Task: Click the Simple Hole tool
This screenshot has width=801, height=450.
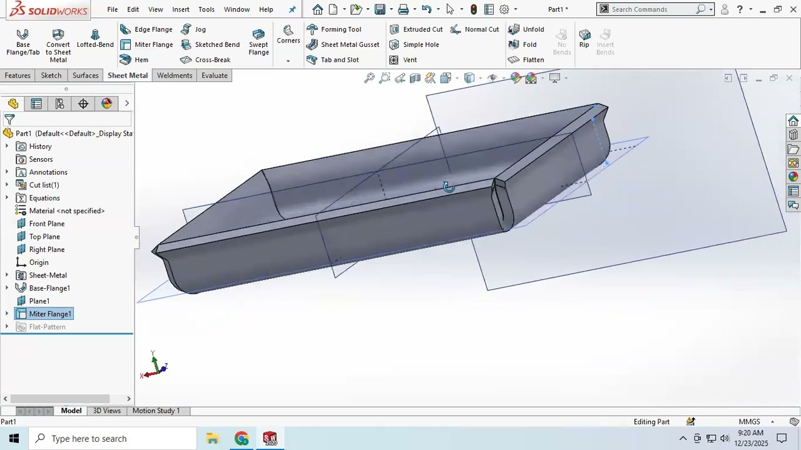Action: pos(414,44)
